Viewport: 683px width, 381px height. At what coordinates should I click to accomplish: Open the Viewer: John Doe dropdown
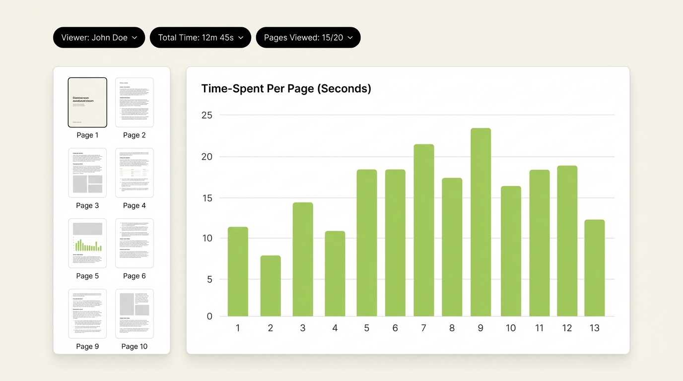click(x=99, y=37)
